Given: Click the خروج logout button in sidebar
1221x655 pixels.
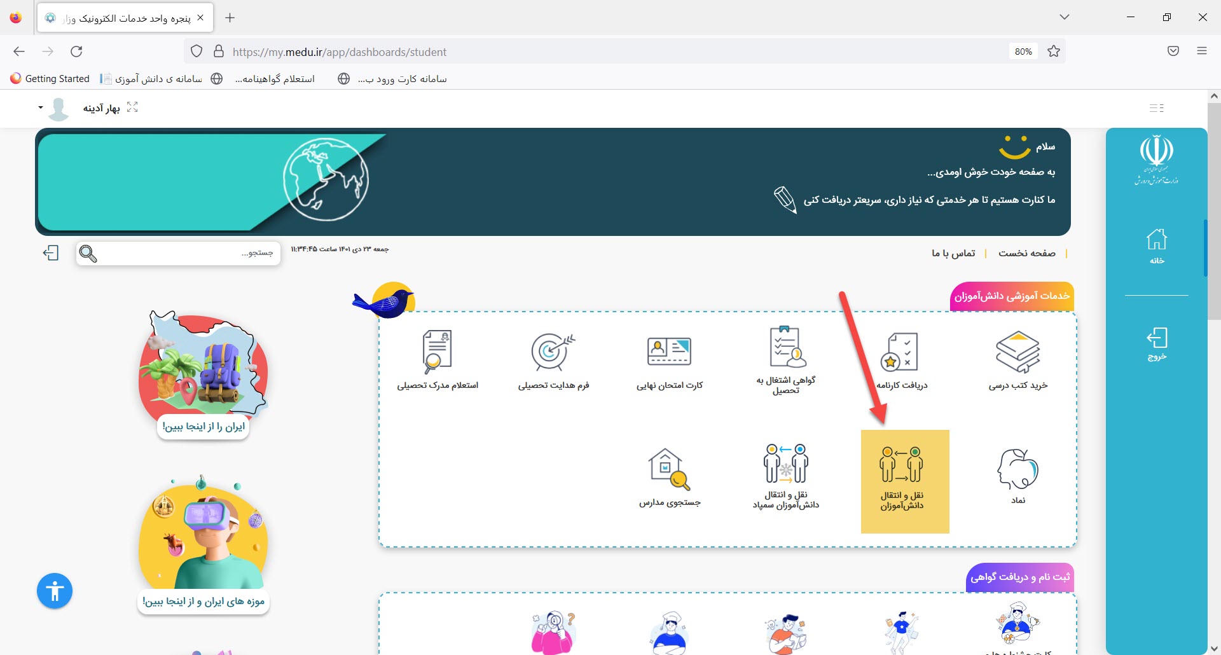Looking at the screenshot, I should [1157, 344].
